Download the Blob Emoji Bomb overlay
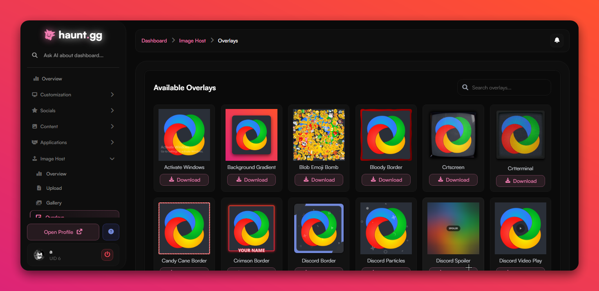Image resolution: width=599 pixels, height=291 pixels. [319, 180]
